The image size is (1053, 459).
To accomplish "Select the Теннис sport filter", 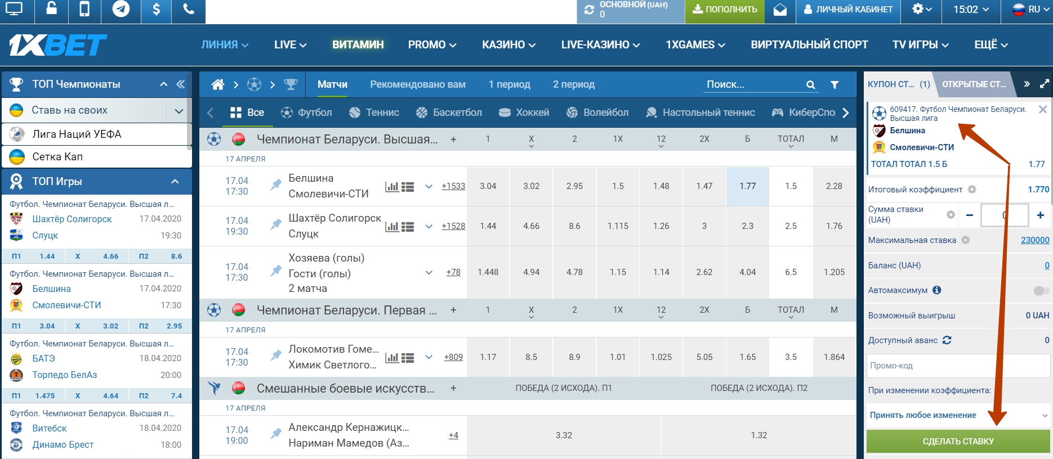I will tap(374, 112).
